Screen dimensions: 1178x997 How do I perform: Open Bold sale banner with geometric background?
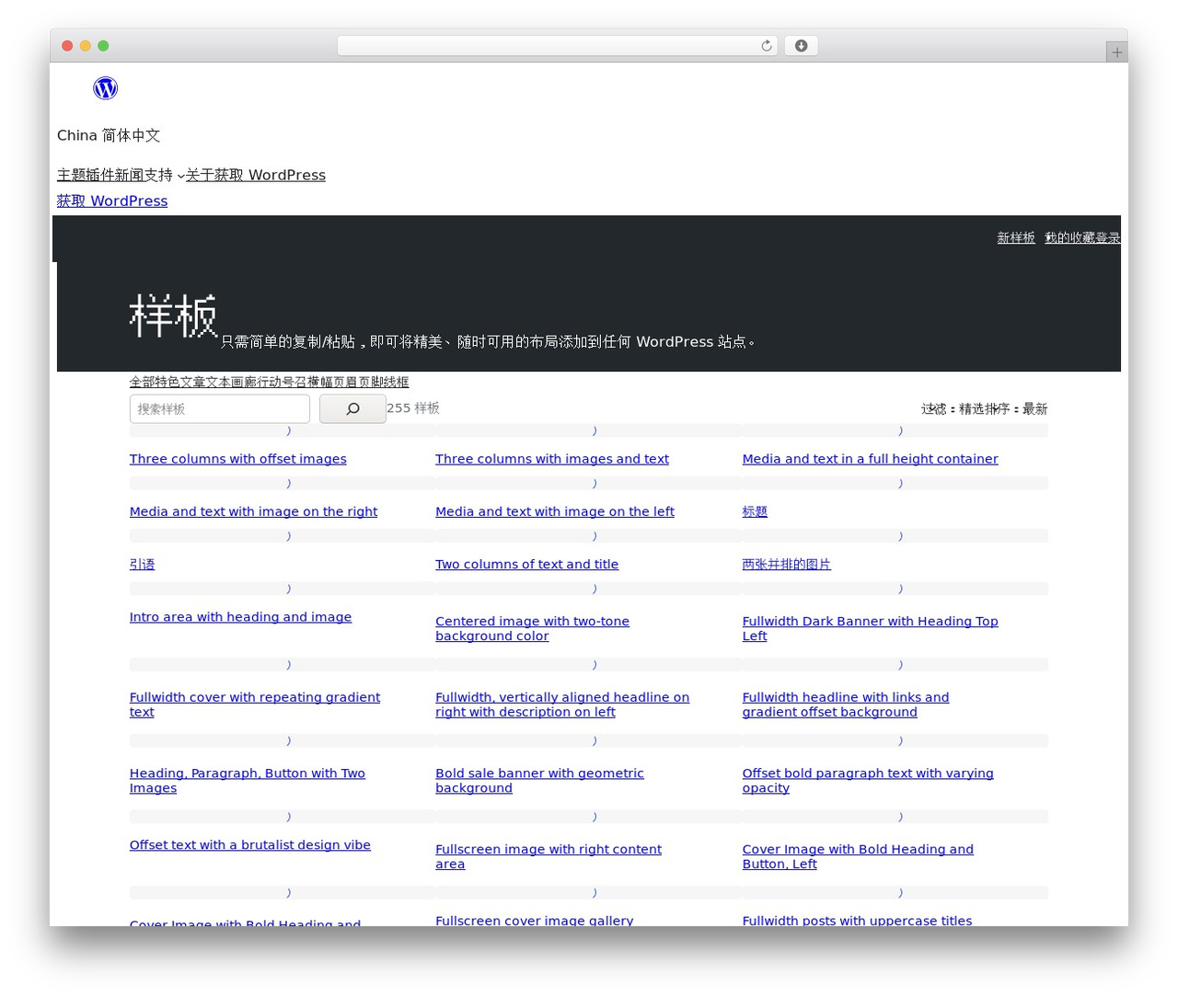[539, 781]
